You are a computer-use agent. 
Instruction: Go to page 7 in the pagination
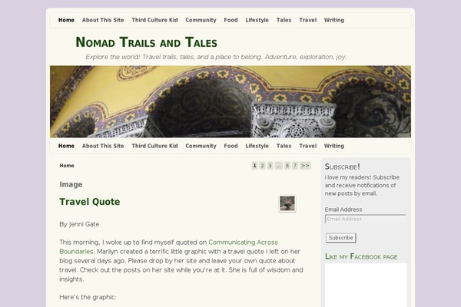[x=295, y=166]
